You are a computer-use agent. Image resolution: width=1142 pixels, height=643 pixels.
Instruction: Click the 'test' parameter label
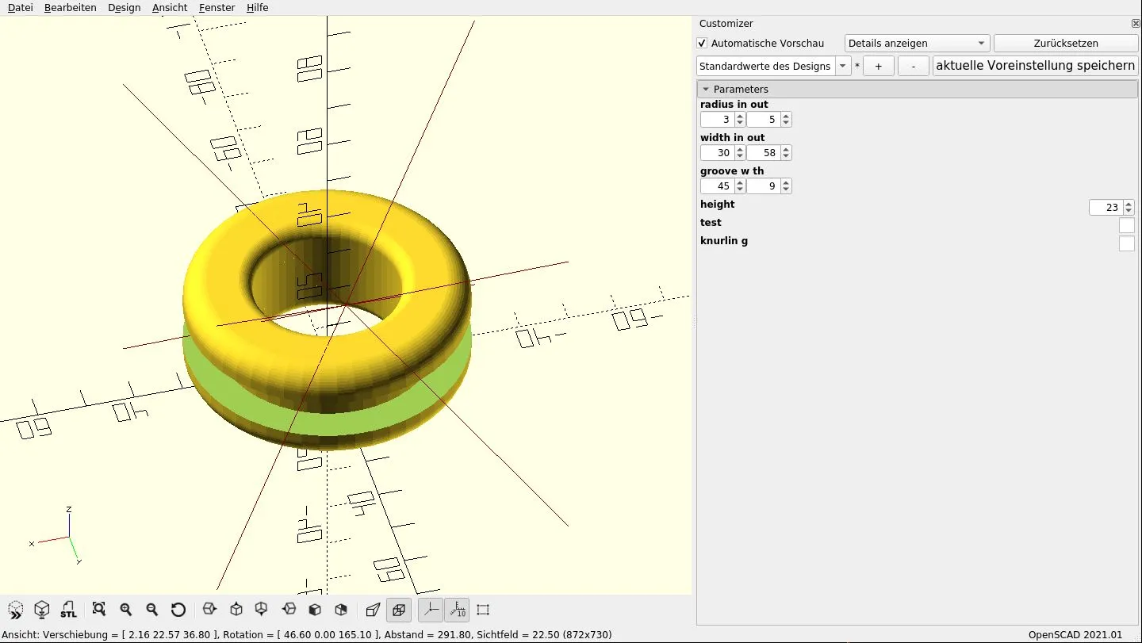(711, 223)
